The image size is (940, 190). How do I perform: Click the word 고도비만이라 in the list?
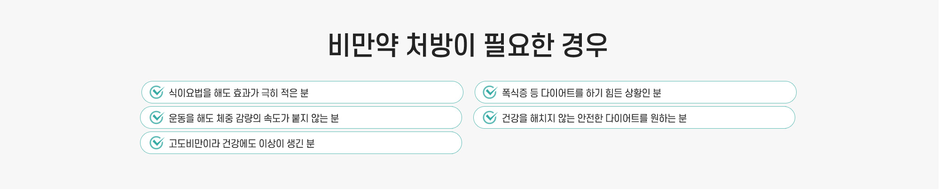(194, 144)
